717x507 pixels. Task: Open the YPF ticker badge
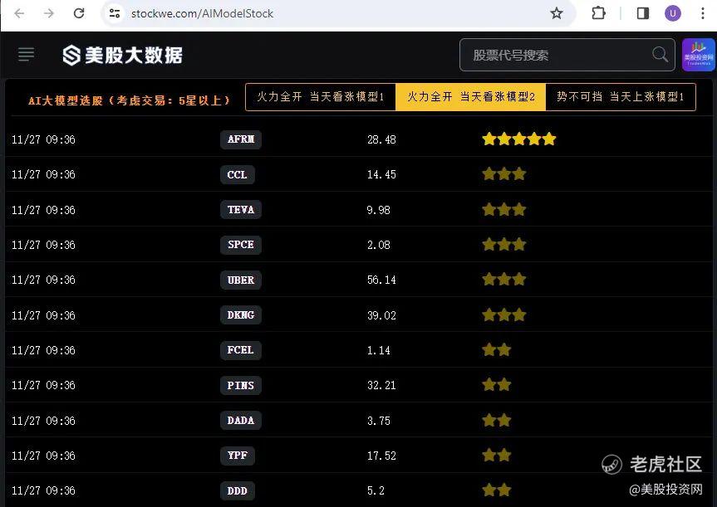(238, 456)
